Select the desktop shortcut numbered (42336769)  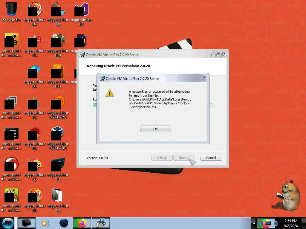pyautogui.click(x=58, y=107)
